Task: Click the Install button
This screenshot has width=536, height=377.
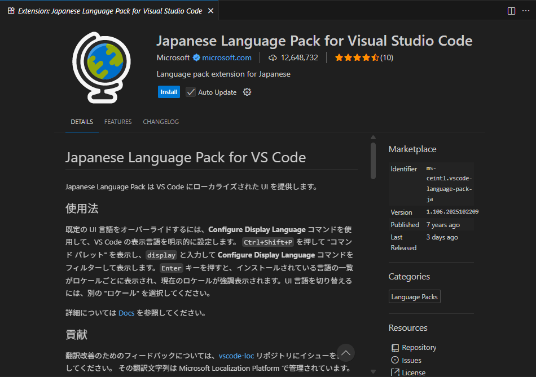Action: point(169,91)
